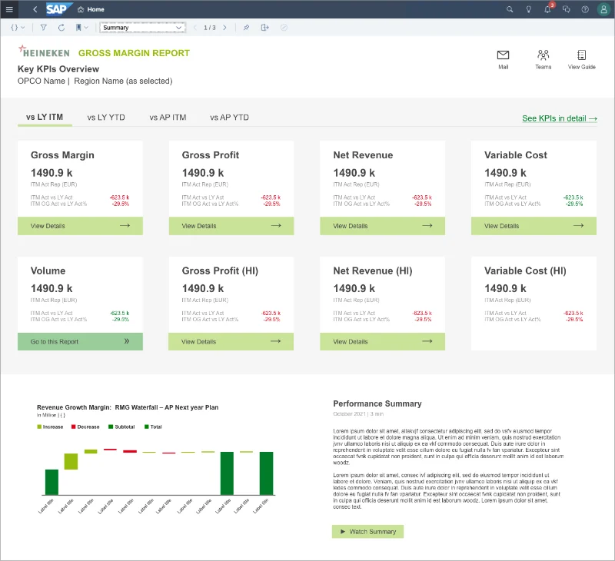Open the hamburger navigation menu
Screen dimensions: 615x561
tap(9, 9)
